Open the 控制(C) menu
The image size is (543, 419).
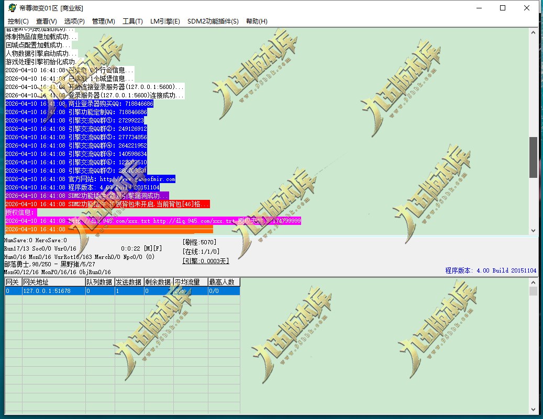18,21
